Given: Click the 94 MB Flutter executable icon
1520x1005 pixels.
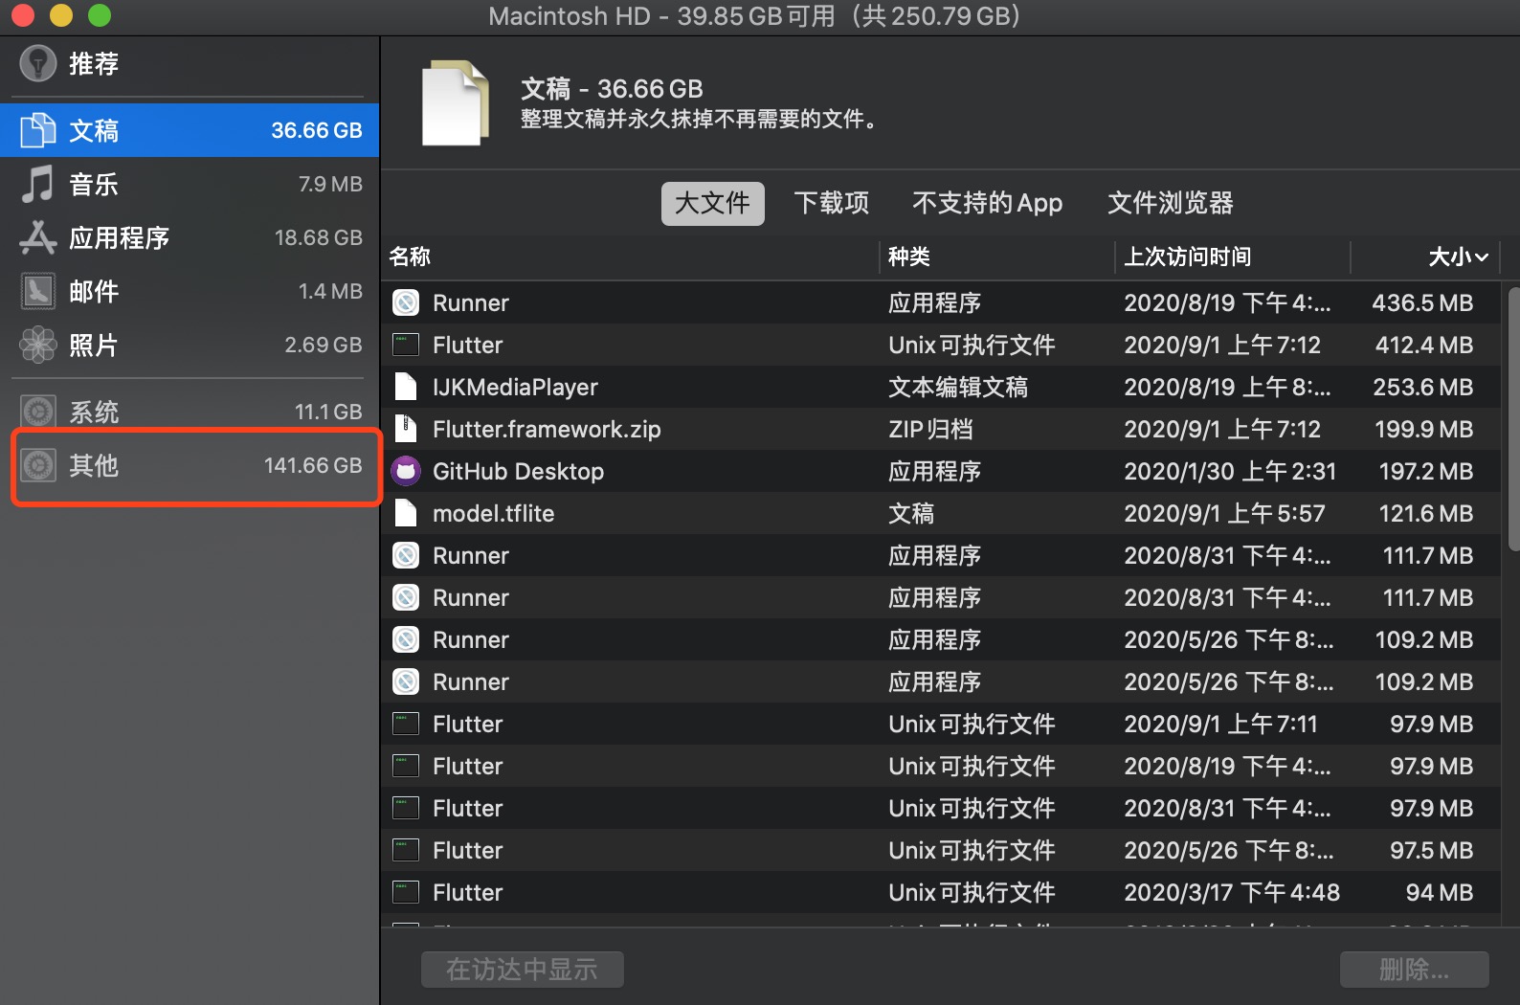Looking at the screenshot, I should (x=406, y=892).
